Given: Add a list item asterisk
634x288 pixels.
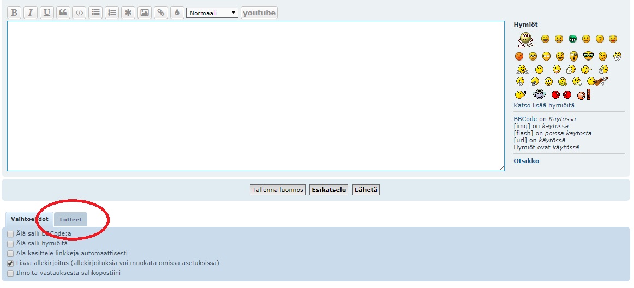Looking at the screenshot, I should click(x=128, y=13).
